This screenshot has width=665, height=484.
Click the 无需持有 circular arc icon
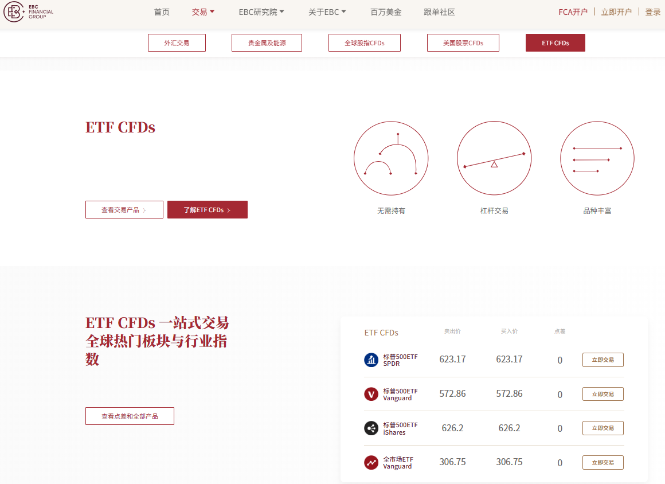click(391, 158)
